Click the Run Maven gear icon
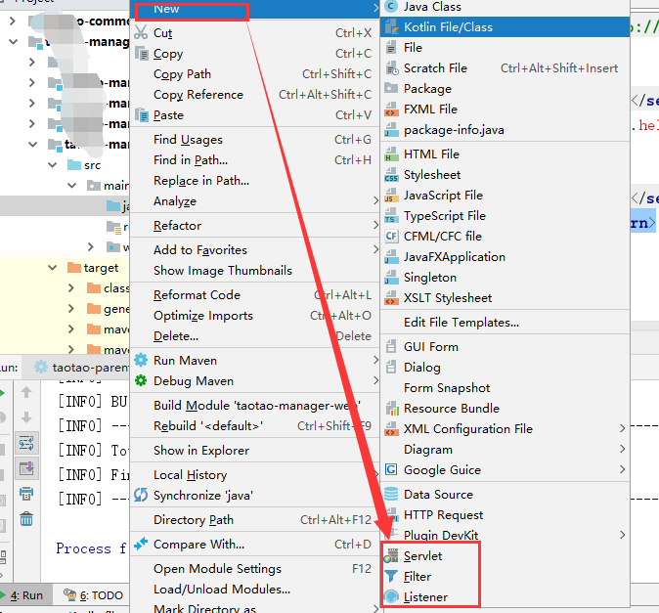 tap(141, 360)
